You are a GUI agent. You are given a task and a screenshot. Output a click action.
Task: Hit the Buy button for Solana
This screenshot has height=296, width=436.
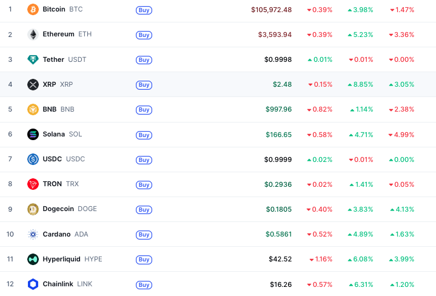[144, 135]
